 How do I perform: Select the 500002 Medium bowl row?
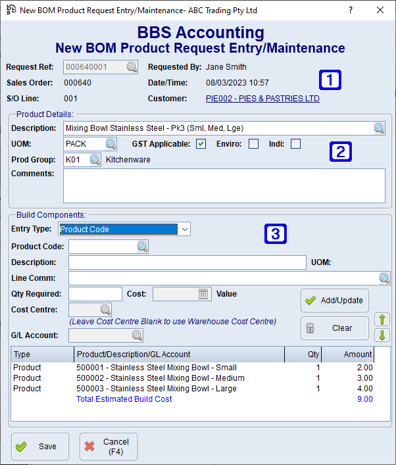click(161, 378)
